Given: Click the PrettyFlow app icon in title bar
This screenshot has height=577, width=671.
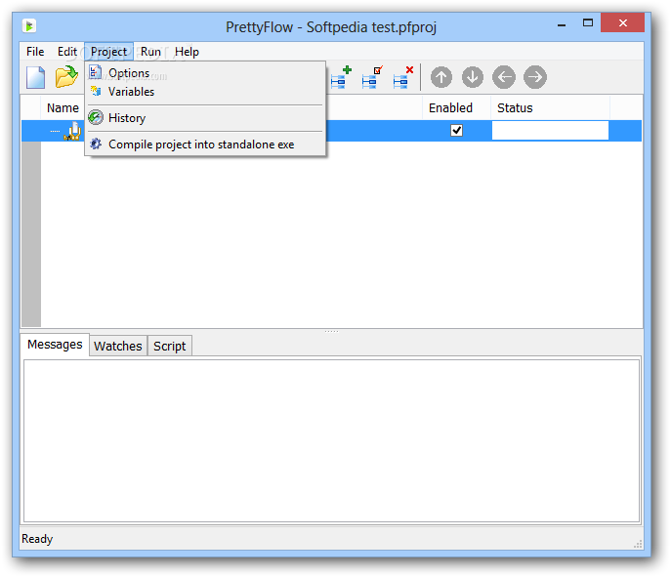Looking at the screenshot, I should [x=29, y=26].
